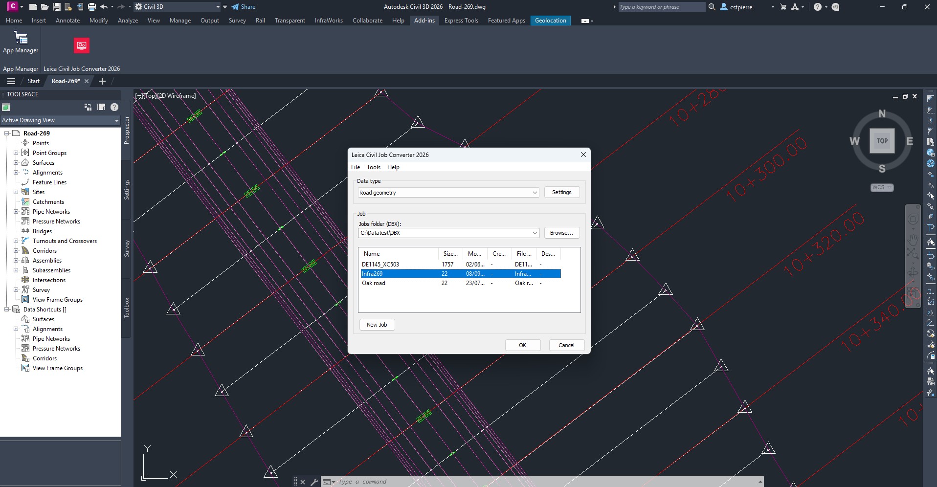Viewport: 937px width, 487px height.
Task: Click the Browse... button
Action: pos(561,233)
